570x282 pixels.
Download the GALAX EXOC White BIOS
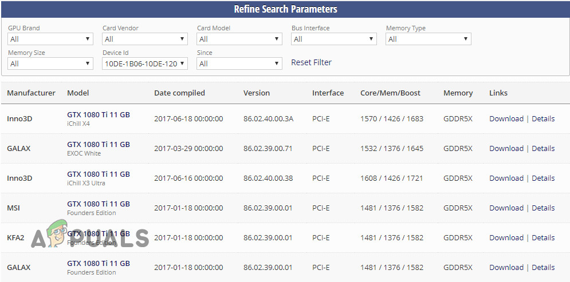coord(506,149)
